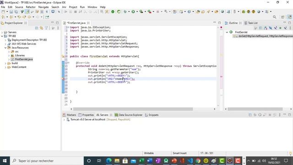The height and width of the screenshot is (165, 293).
Task: Select the Java EE perspective icon
Action: [x=289, y=17]
